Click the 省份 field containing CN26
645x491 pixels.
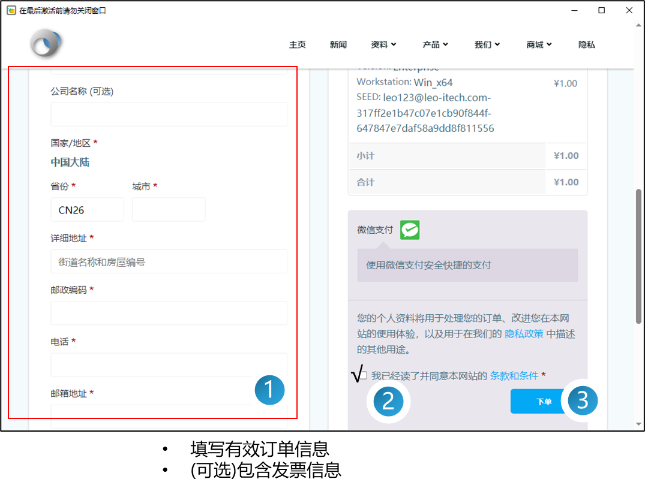click(x=87, y=210)
